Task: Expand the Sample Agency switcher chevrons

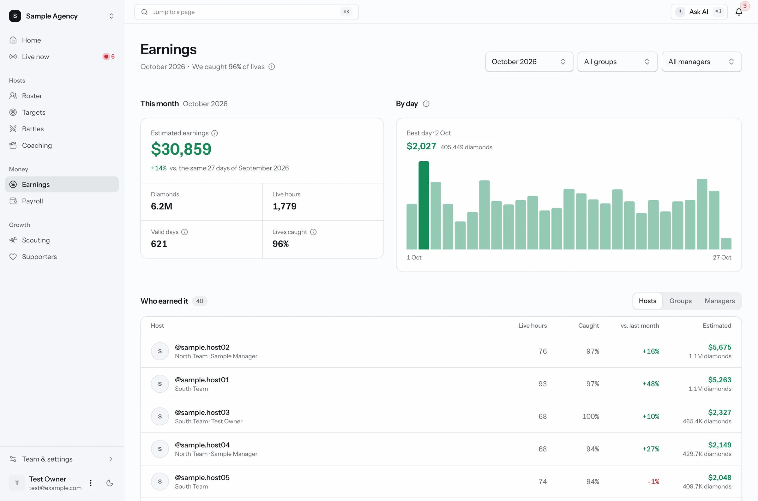Action: tap(111, 16)
